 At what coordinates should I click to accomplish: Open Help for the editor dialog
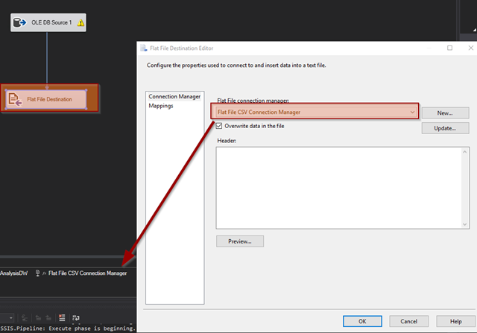click(455, 321)
